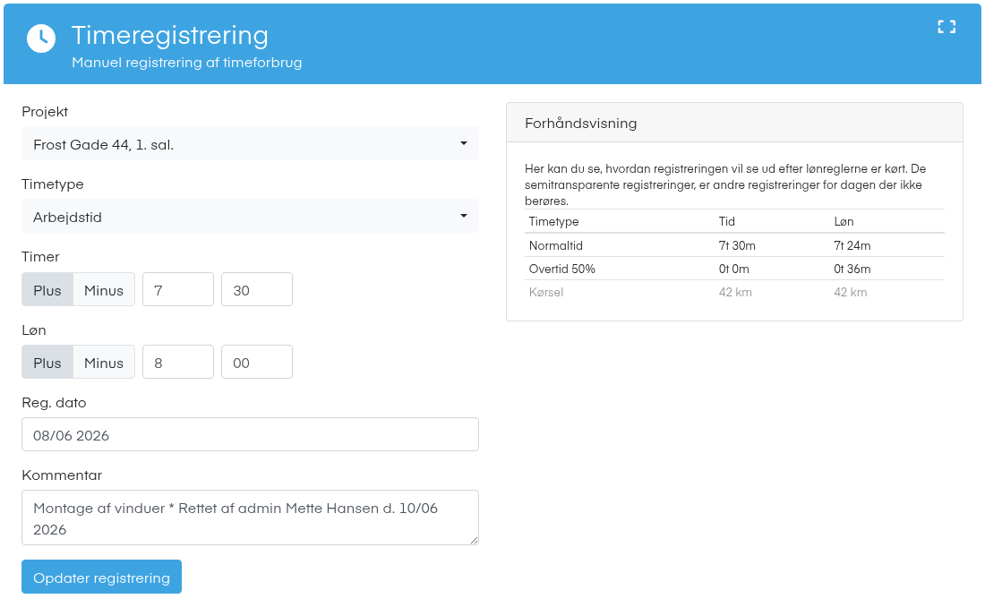Click the Reg. dato date field
The height and width of the screenshot is (616, 985).
pos(250,434)
